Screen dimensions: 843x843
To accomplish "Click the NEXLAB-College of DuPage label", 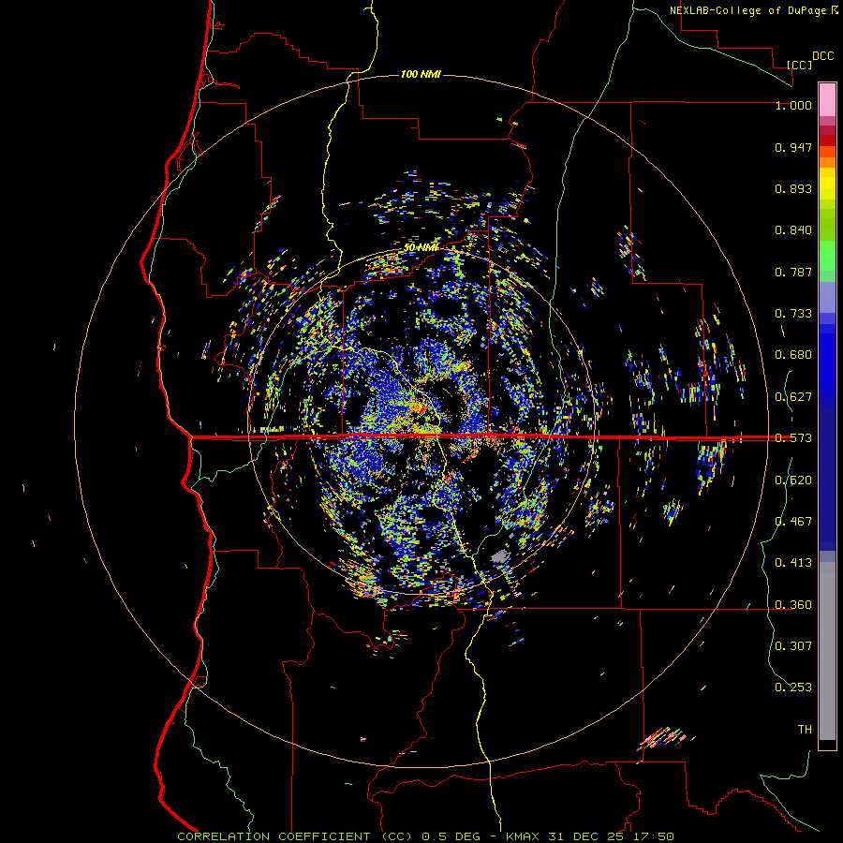I will coord(747,10).
